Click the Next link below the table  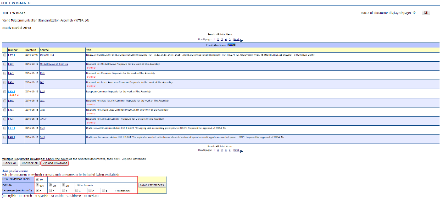tap(236, 150)
